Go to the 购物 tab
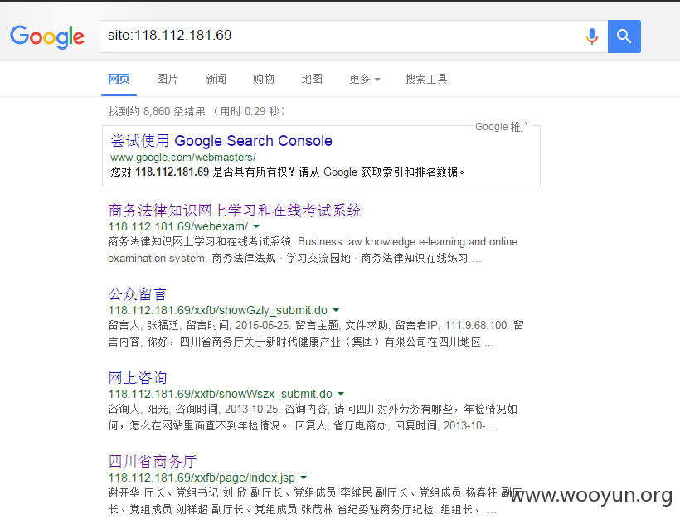 tap(264, 79)
